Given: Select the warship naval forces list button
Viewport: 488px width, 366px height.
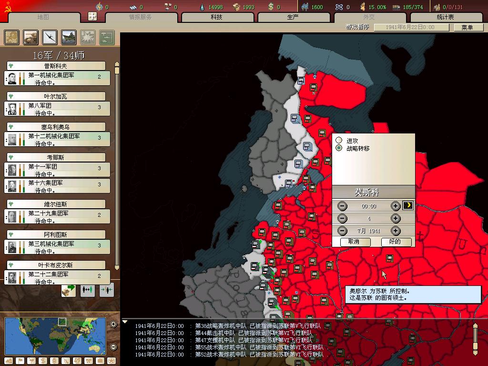Looking at the screenshot, I should 69,37.
